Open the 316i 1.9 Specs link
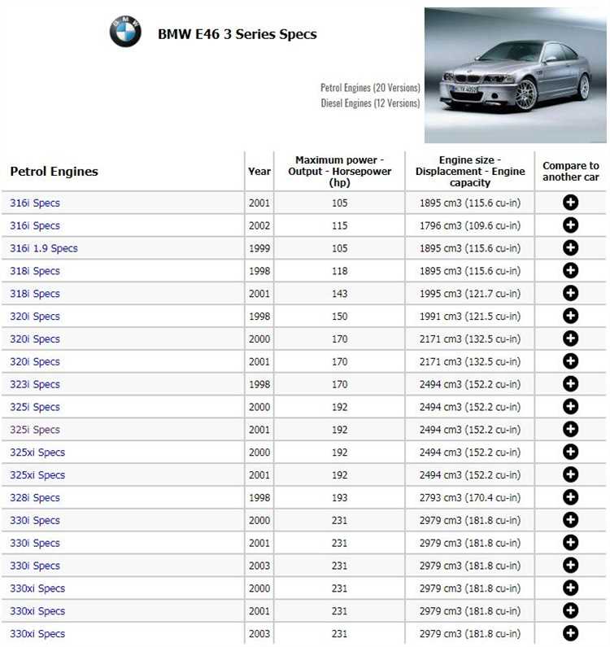 pos(44,248)
